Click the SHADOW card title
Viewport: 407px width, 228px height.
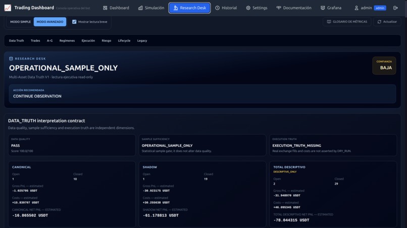(x=150, y=167)
